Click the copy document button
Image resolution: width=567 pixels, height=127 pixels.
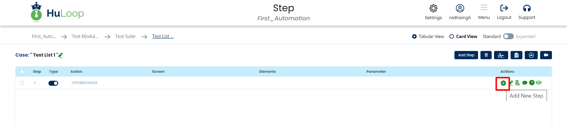[x=516, y=55]
